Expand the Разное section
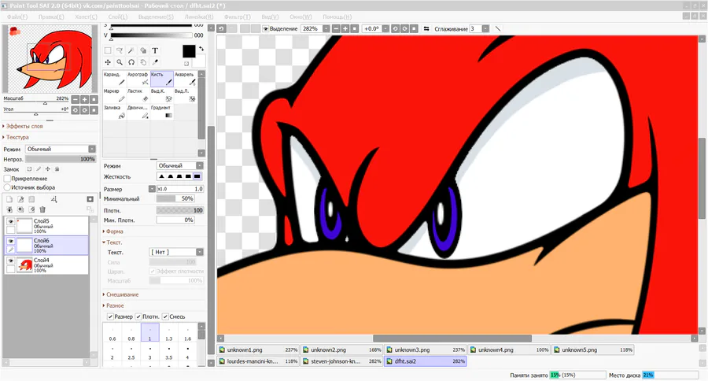 tap(114, 305)
